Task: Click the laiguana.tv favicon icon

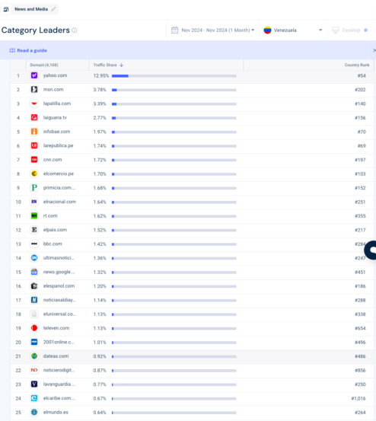Action: (34, 117)
